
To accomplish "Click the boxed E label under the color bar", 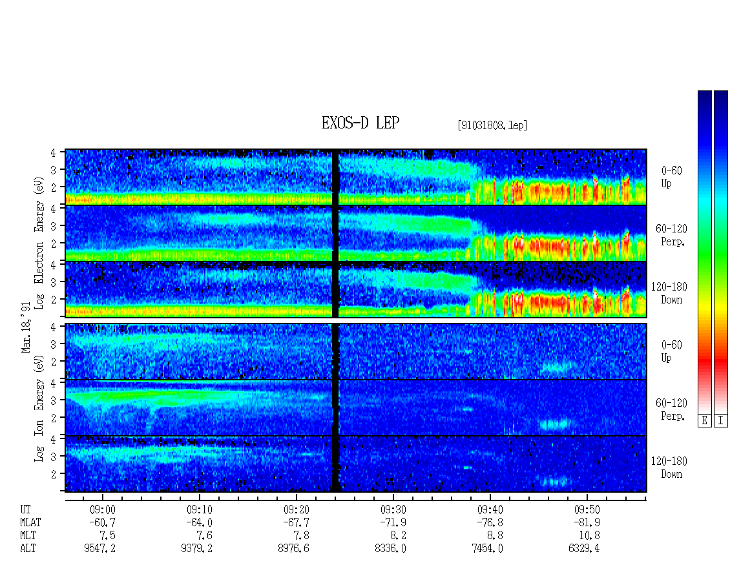I will (704, 420).
